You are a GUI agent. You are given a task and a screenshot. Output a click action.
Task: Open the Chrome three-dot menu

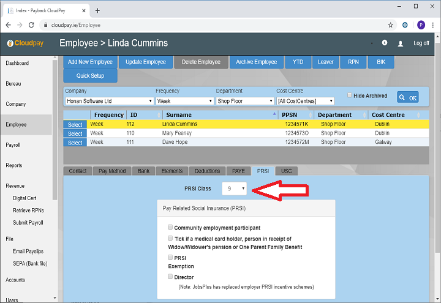click(433, 25)
